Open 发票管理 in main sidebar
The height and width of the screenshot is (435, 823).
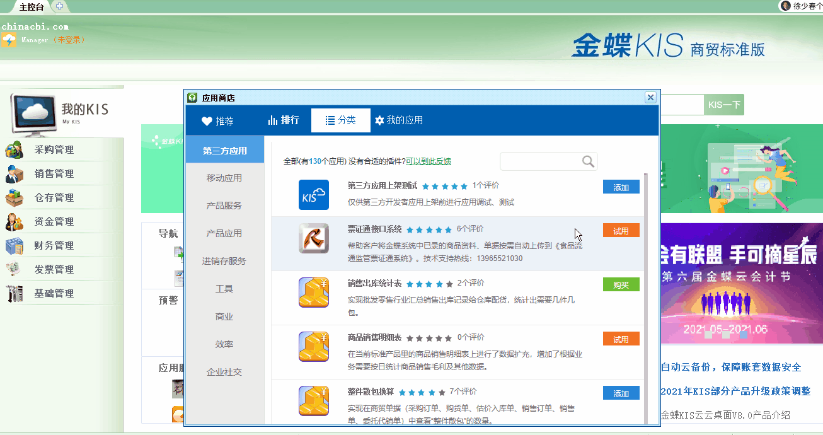pos(54,269)
